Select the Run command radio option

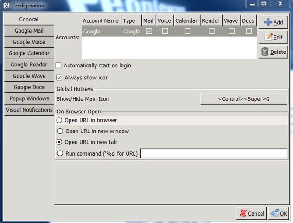coord(60,153)
